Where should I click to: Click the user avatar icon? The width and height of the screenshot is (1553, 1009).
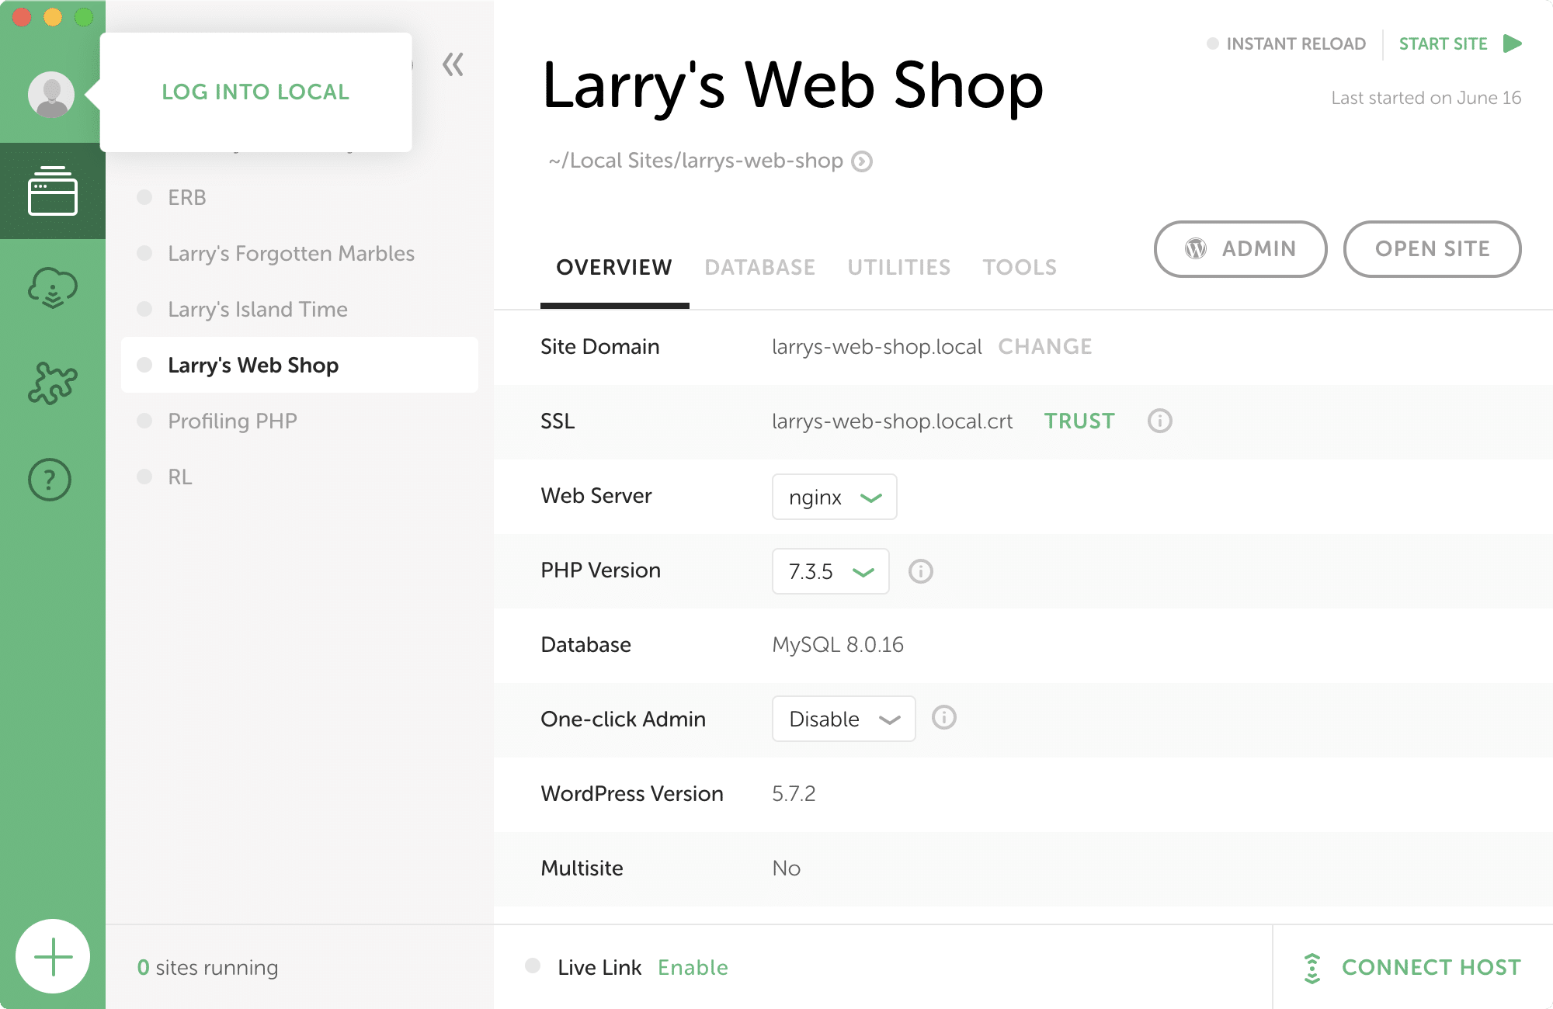[x=51, y=95]
